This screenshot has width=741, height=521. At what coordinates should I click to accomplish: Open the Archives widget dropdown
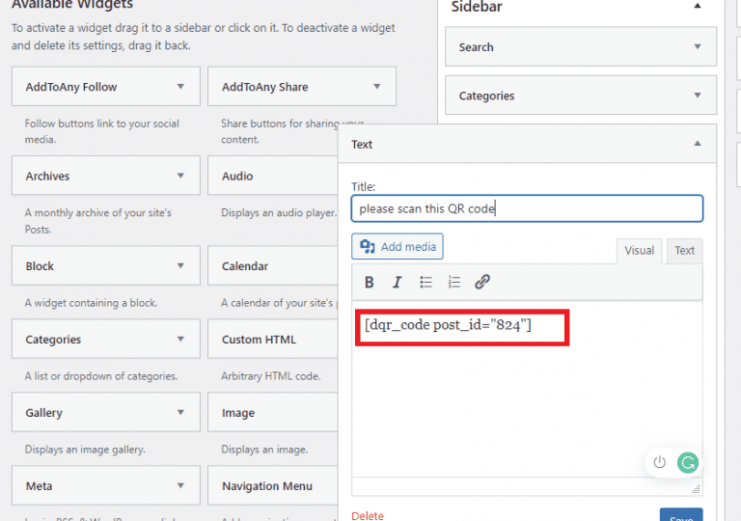coord(180,177)
